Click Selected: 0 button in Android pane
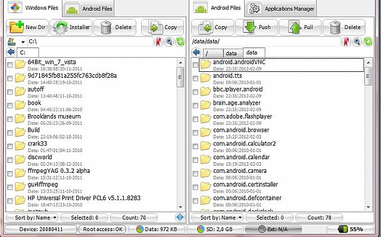Image resolution: width=381 pixels, height=237 pixels. point(270,217)
